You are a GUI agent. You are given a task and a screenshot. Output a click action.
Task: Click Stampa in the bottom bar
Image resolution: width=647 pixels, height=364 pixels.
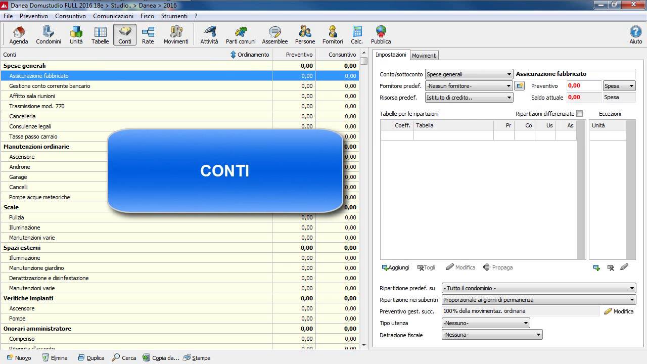coord(197,358)
